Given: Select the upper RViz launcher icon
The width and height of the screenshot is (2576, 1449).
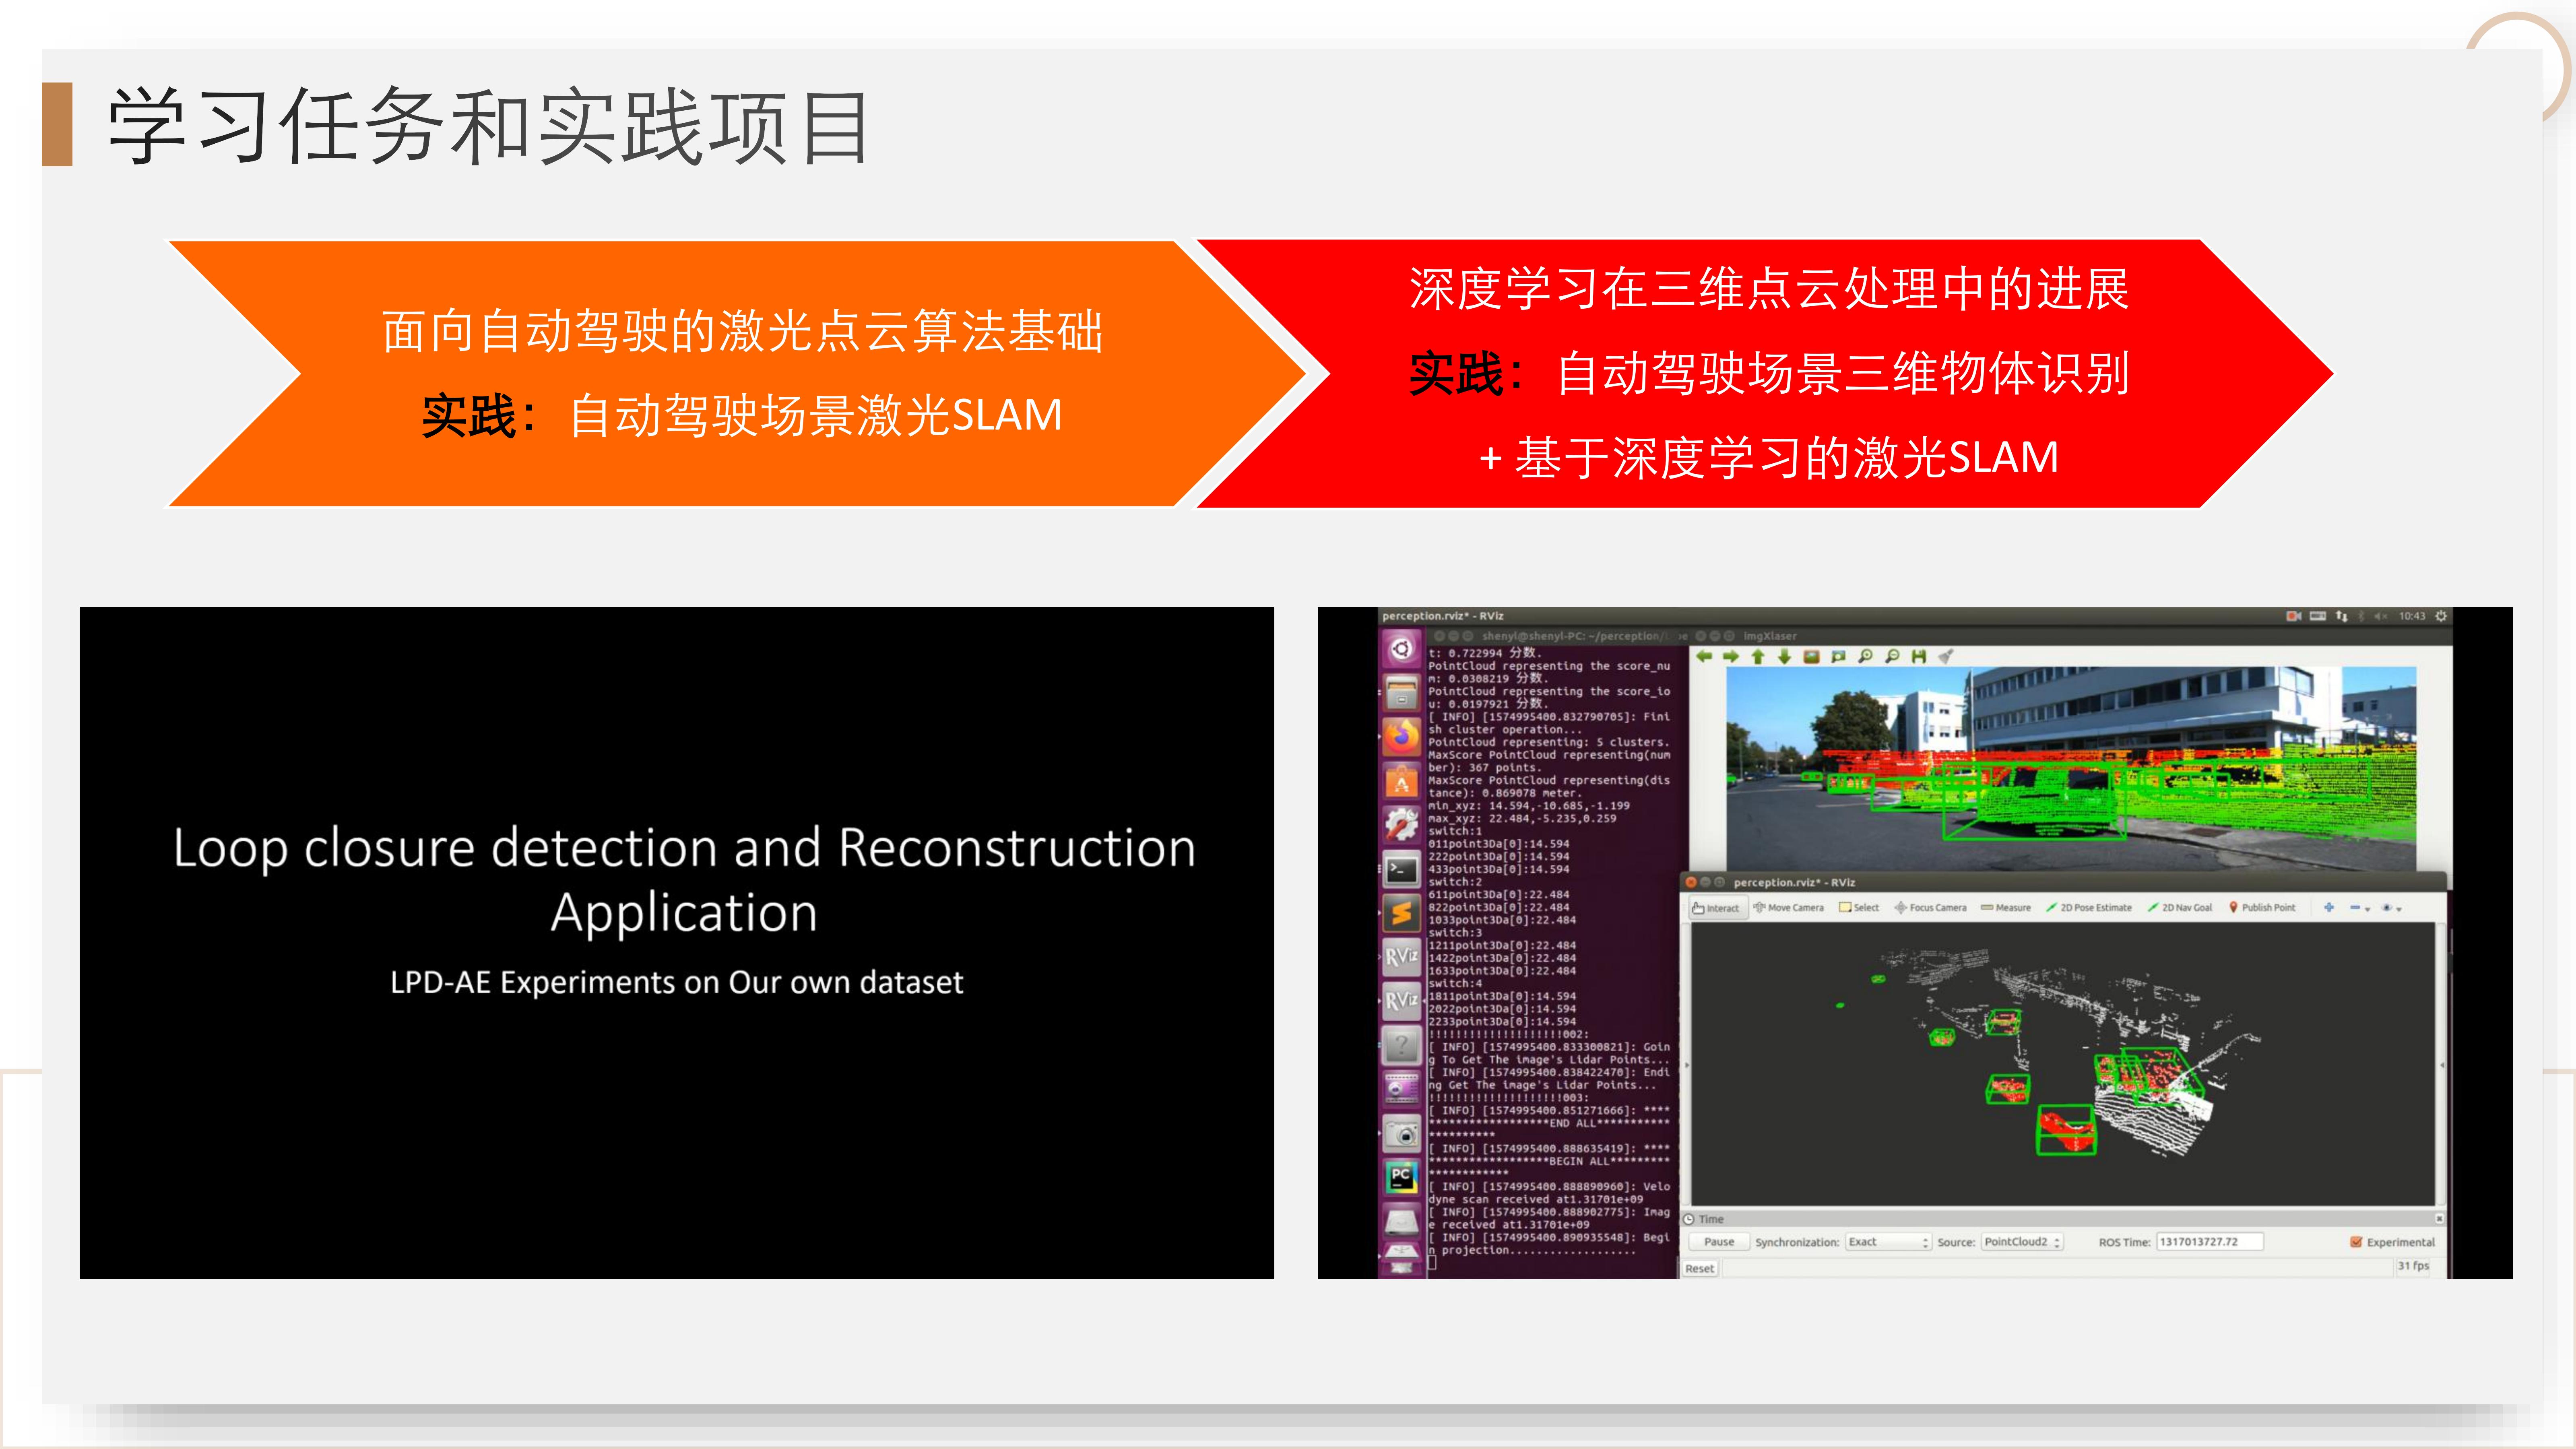Looking at the screenshot, I should click(x=1401, y=957).
